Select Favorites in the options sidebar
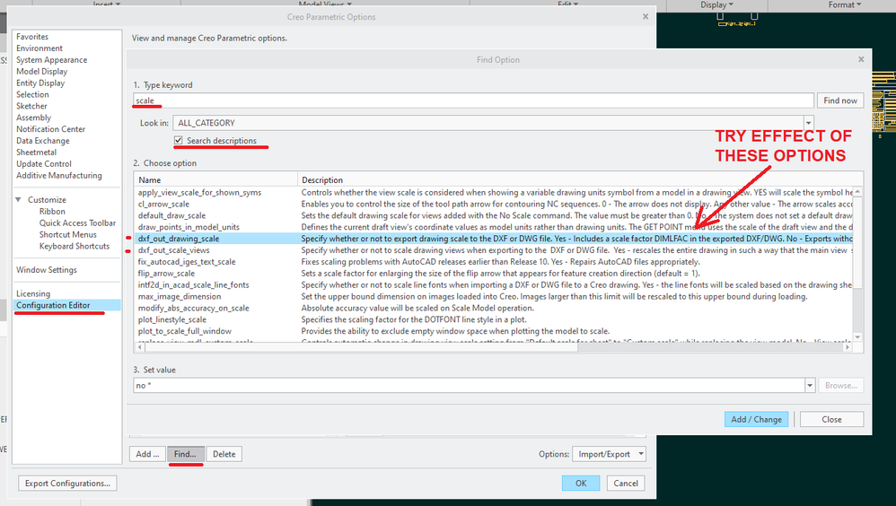 point(32,37)
